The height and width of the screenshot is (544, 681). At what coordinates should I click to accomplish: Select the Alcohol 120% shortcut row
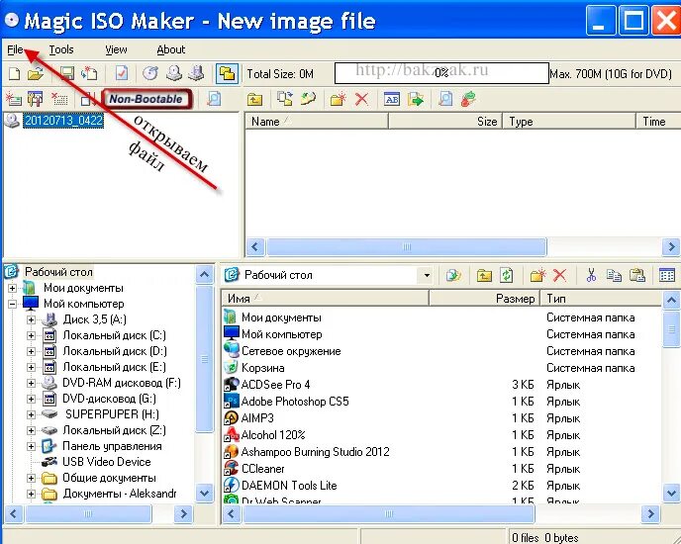(x=442, y=435)
